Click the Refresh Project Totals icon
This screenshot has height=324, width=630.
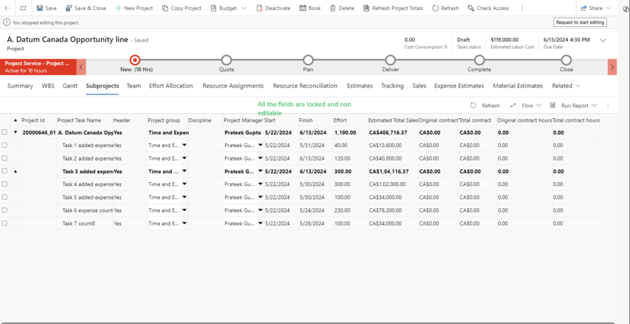367,8
